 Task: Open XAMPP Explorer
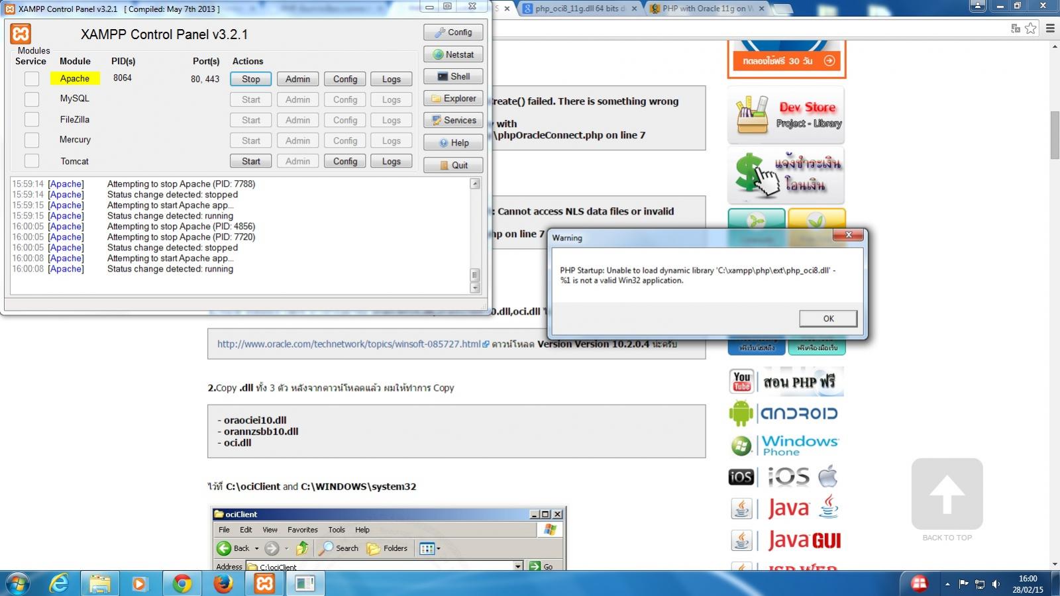453,99
